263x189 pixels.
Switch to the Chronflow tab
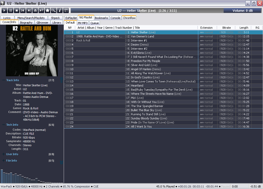129,18
